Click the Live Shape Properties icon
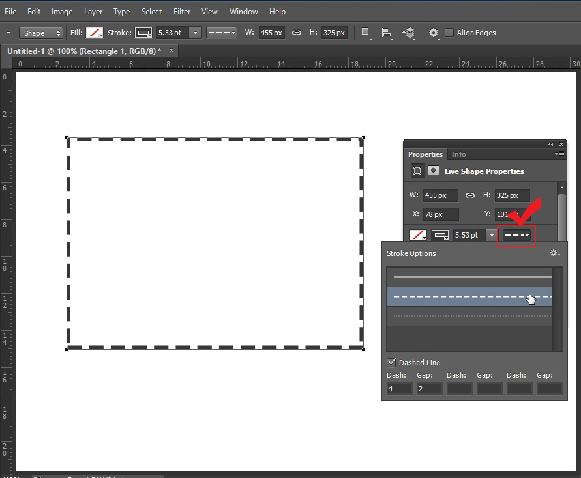This screenshot has height=478, width=581. click(x=417, y=171)
